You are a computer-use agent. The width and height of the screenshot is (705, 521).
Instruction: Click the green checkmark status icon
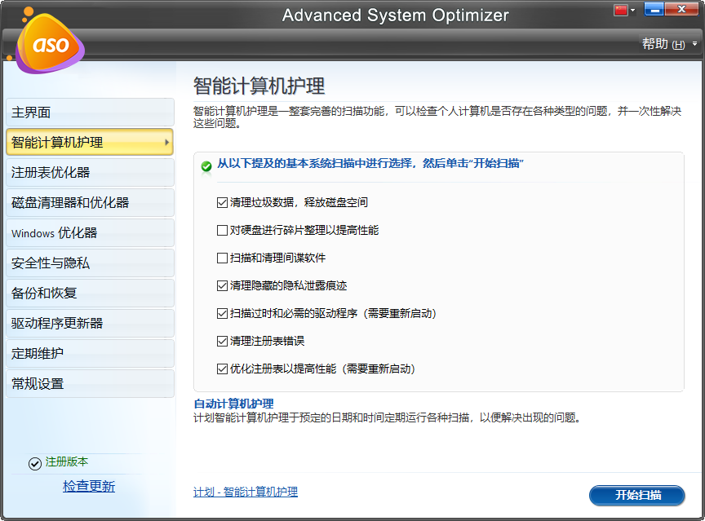tap(206, 166)
